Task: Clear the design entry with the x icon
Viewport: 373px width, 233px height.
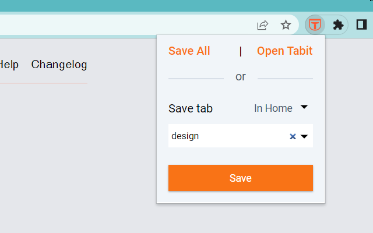Action: click(293, 136)
